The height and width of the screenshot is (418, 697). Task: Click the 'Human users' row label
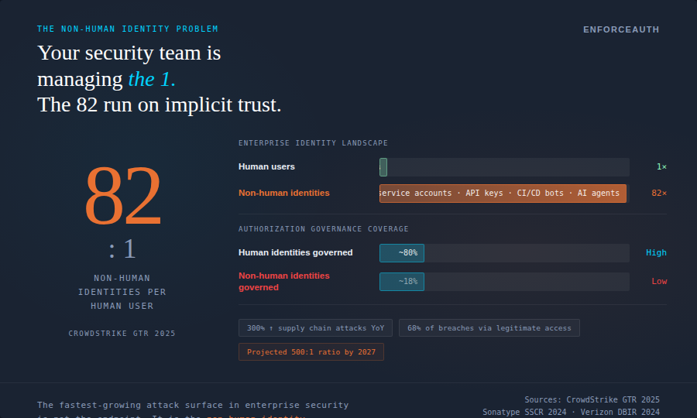click(266, 167)
